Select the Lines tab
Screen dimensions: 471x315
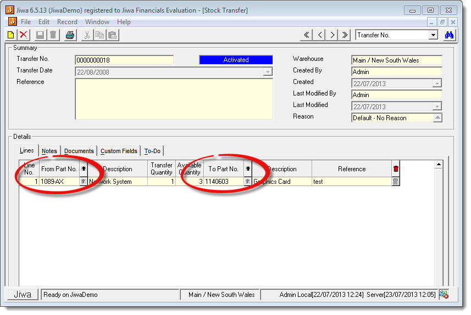pyautogui.click(x=26, y=150)
